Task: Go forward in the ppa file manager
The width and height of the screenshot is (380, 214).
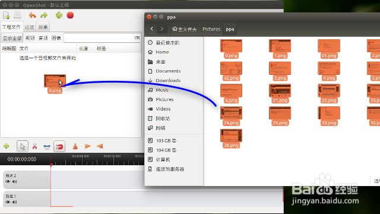Action: click(161, 29)
